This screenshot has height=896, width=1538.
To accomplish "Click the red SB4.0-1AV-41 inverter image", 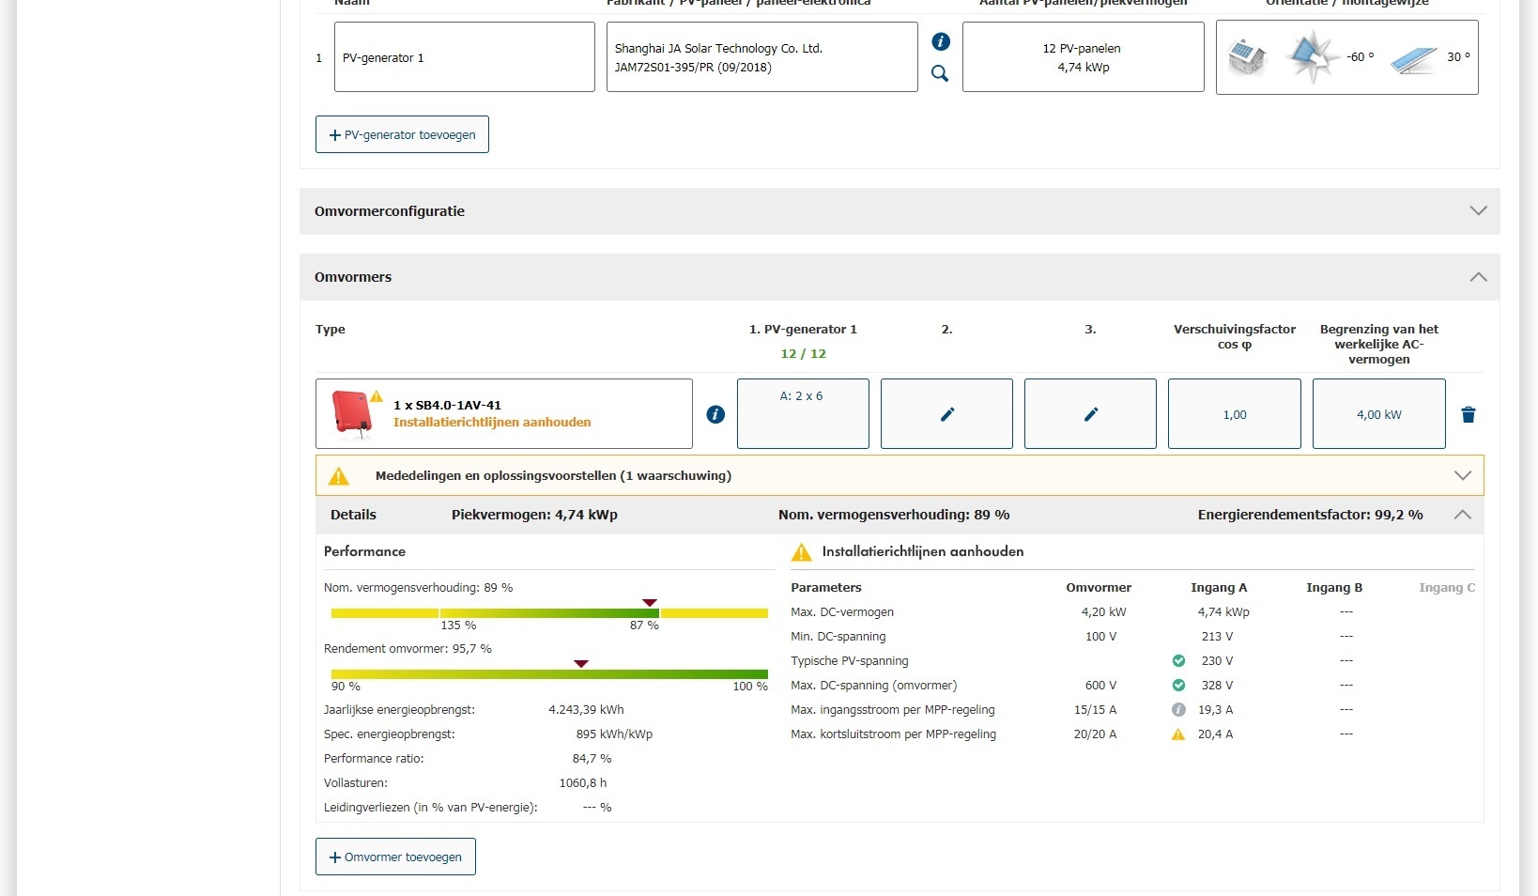I will coord(352,414).
